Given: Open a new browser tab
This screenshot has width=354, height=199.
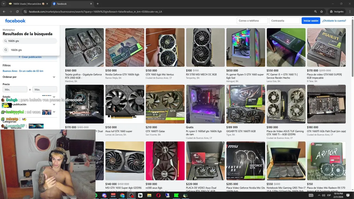Looking at the screenshot, I should (98, 4).
